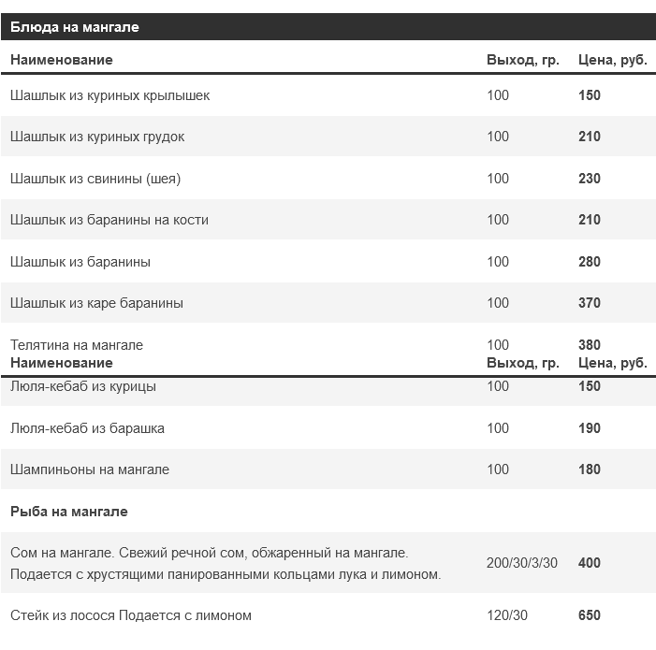Click the top Цена, руб. column header
Screen dimensions: 656x650
click(x=613, y=60)
